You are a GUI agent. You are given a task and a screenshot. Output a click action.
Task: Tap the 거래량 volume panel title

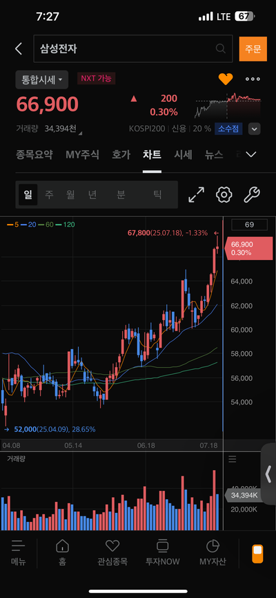[16, 459]
